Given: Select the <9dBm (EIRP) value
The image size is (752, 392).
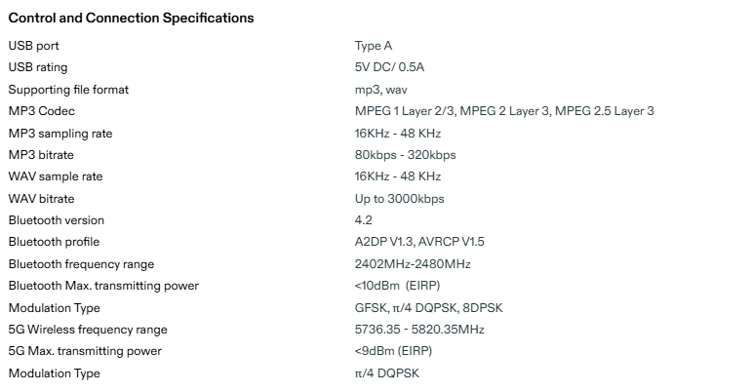Looking at the screenshot, I should [x=393, y=351].
